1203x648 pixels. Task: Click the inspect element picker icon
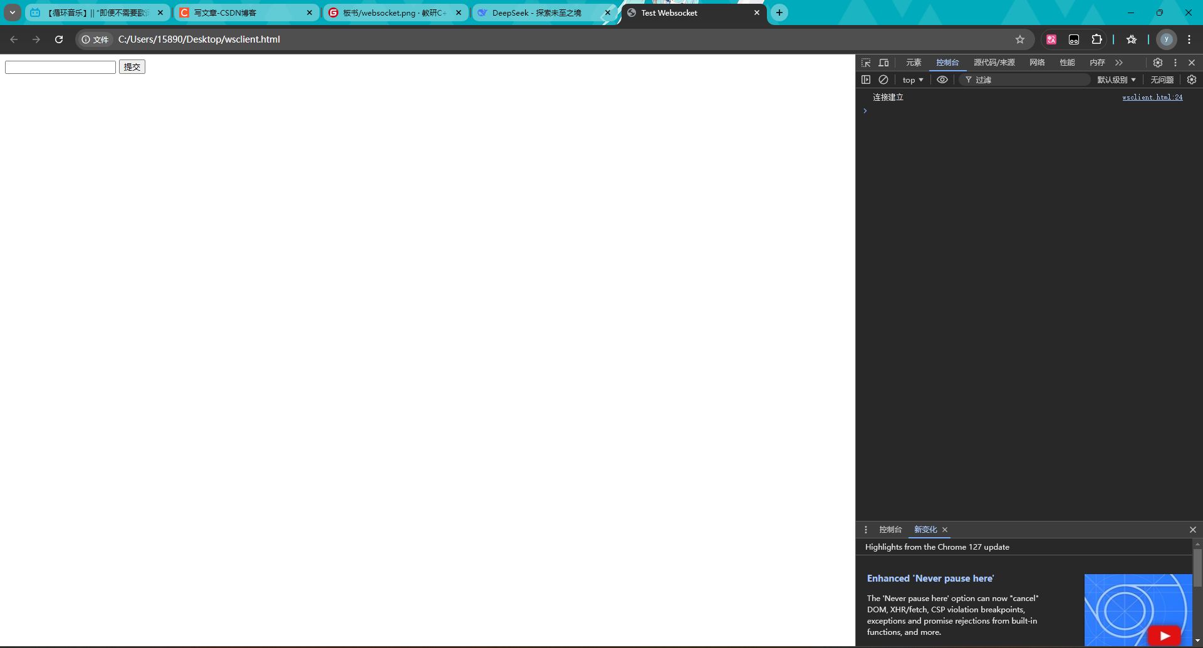point(866,63)
